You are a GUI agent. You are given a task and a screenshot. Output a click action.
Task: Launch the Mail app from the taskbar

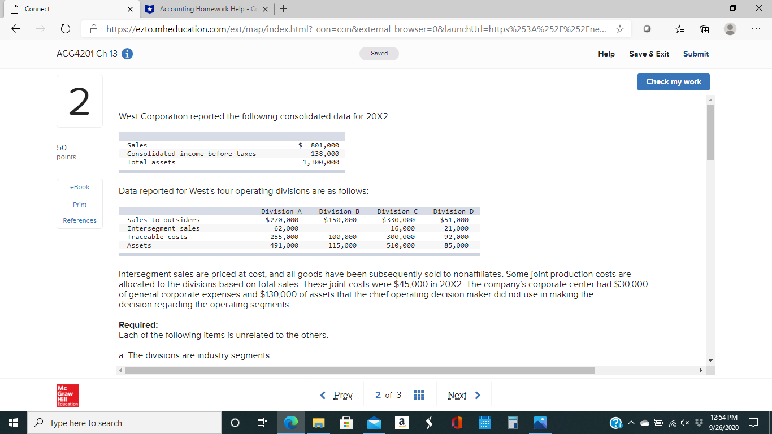[374, 423]
